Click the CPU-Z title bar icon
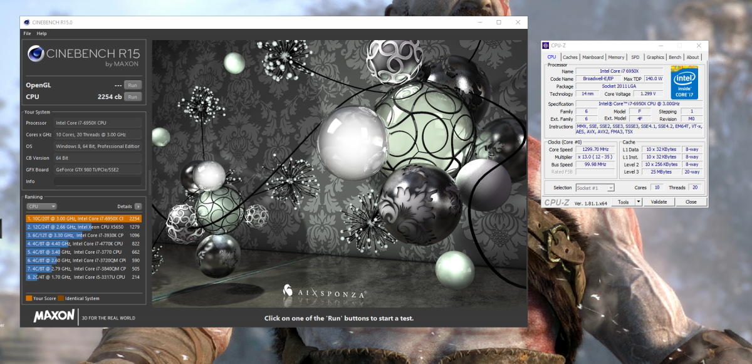The height and width of the screenshot is (364, 752). point(546,46)
